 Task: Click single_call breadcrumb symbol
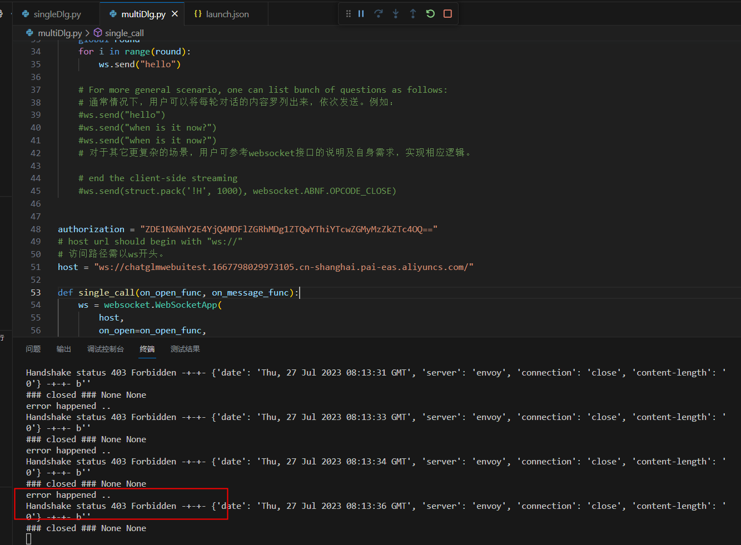point(125,33)
